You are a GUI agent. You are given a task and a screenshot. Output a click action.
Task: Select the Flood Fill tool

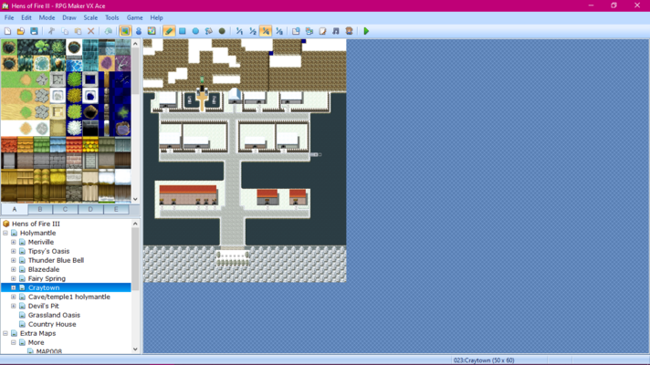pos(209,31)
